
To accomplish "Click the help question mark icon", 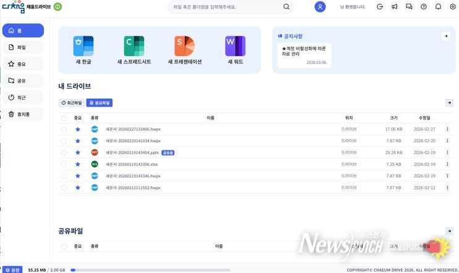I will [423, 7].
